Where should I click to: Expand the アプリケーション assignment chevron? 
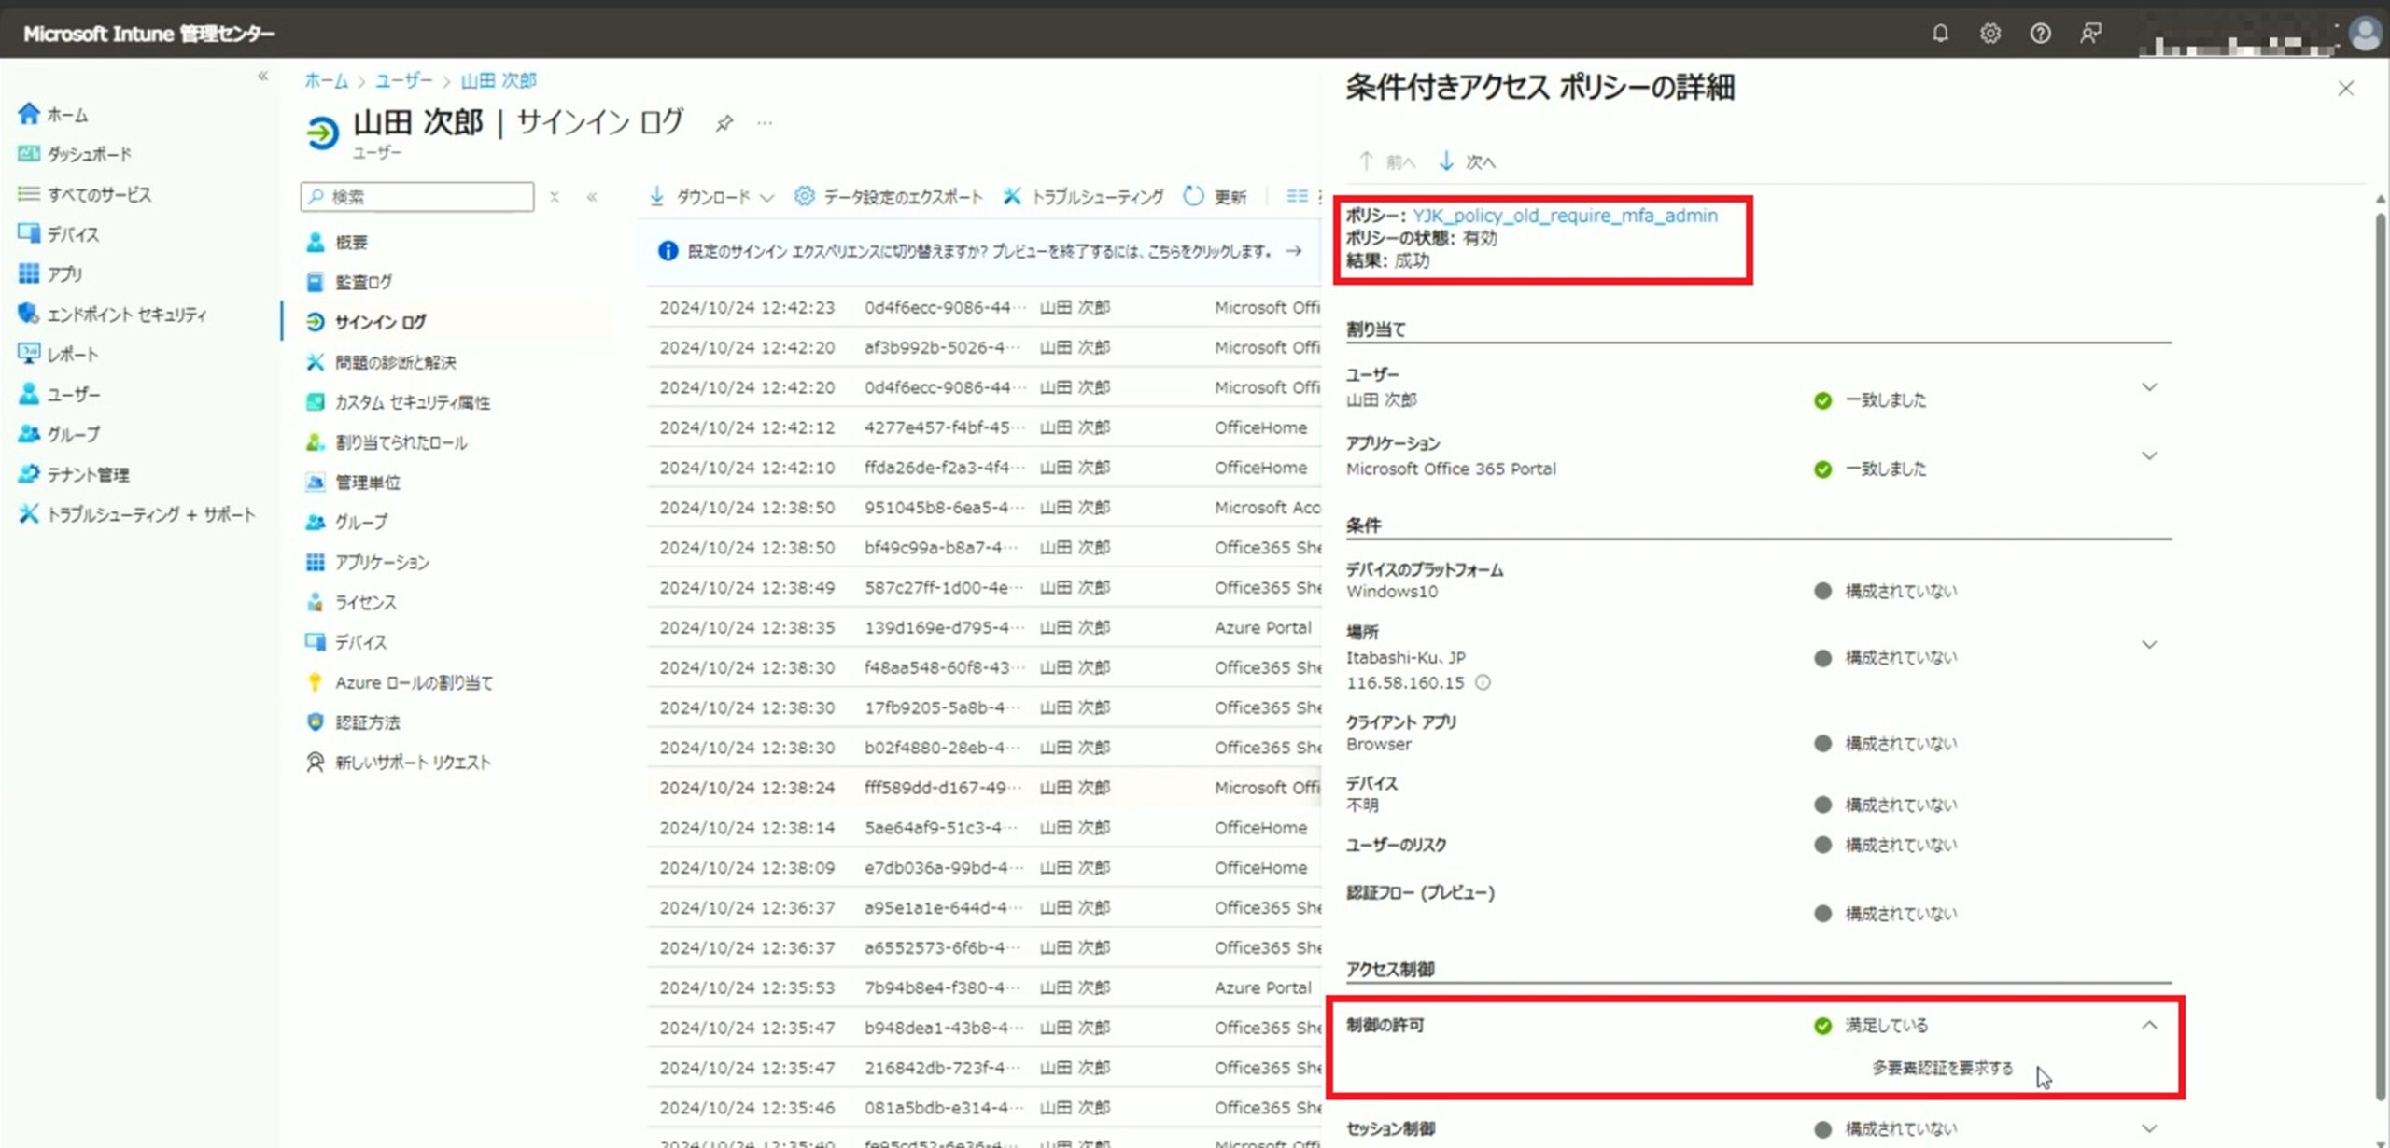(x=2149, y=455)
